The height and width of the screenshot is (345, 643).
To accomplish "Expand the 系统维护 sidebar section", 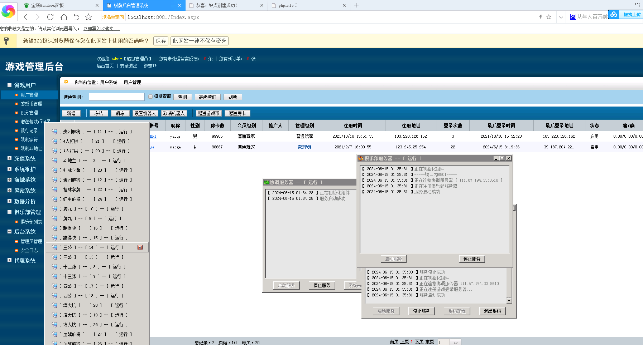I will pyautogui.click(x=9, y=169).
